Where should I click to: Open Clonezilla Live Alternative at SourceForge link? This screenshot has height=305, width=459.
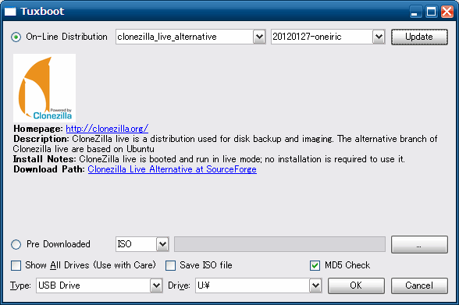click(x=172, y=169)
